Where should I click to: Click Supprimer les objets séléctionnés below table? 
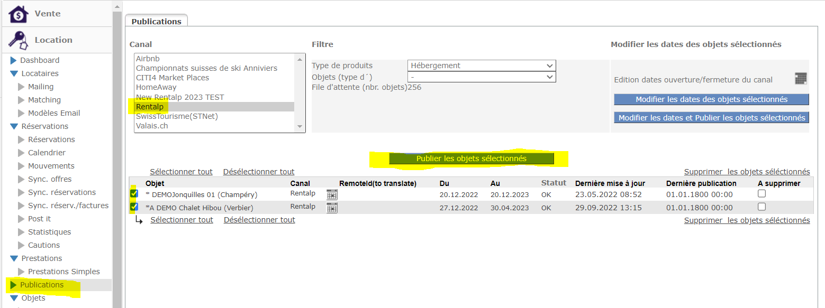click(x=747, y=220)
